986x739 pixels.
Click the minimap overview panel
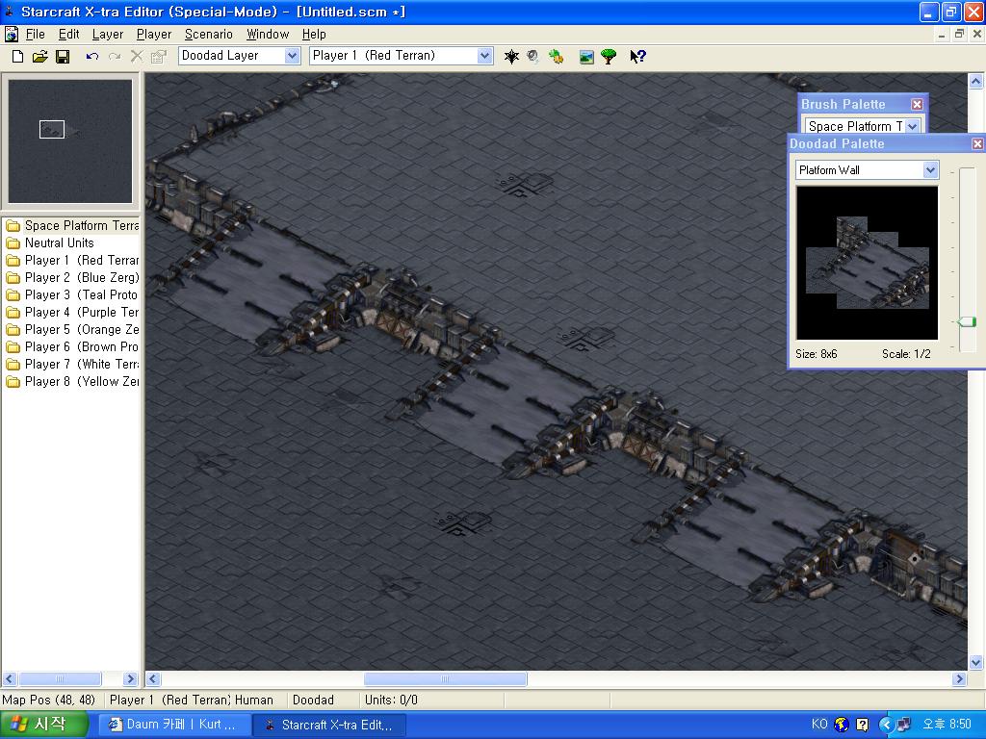(70, 140)
